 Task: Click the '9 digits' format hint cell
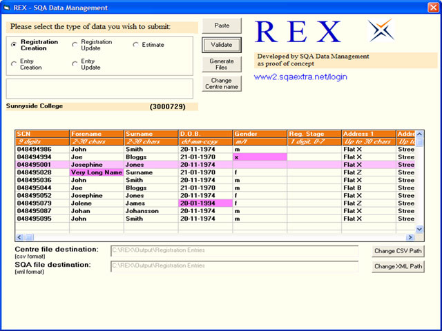[x=42, y=141]
